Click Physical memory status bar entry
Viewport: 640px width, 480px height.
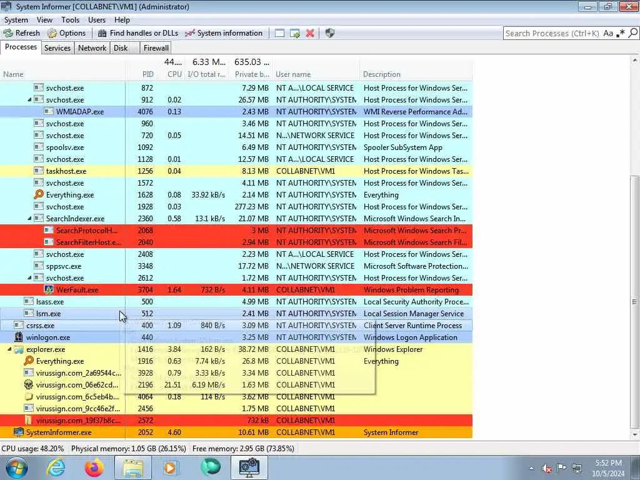click(129, 449)
